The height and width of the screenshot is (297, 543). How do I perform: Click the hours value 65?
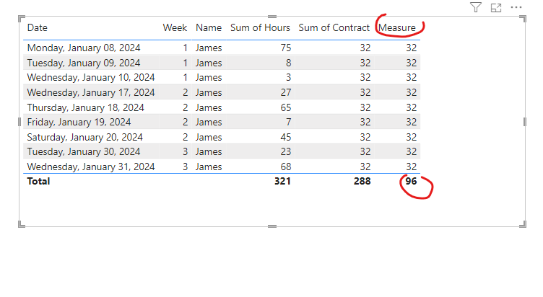click(286, 108)
